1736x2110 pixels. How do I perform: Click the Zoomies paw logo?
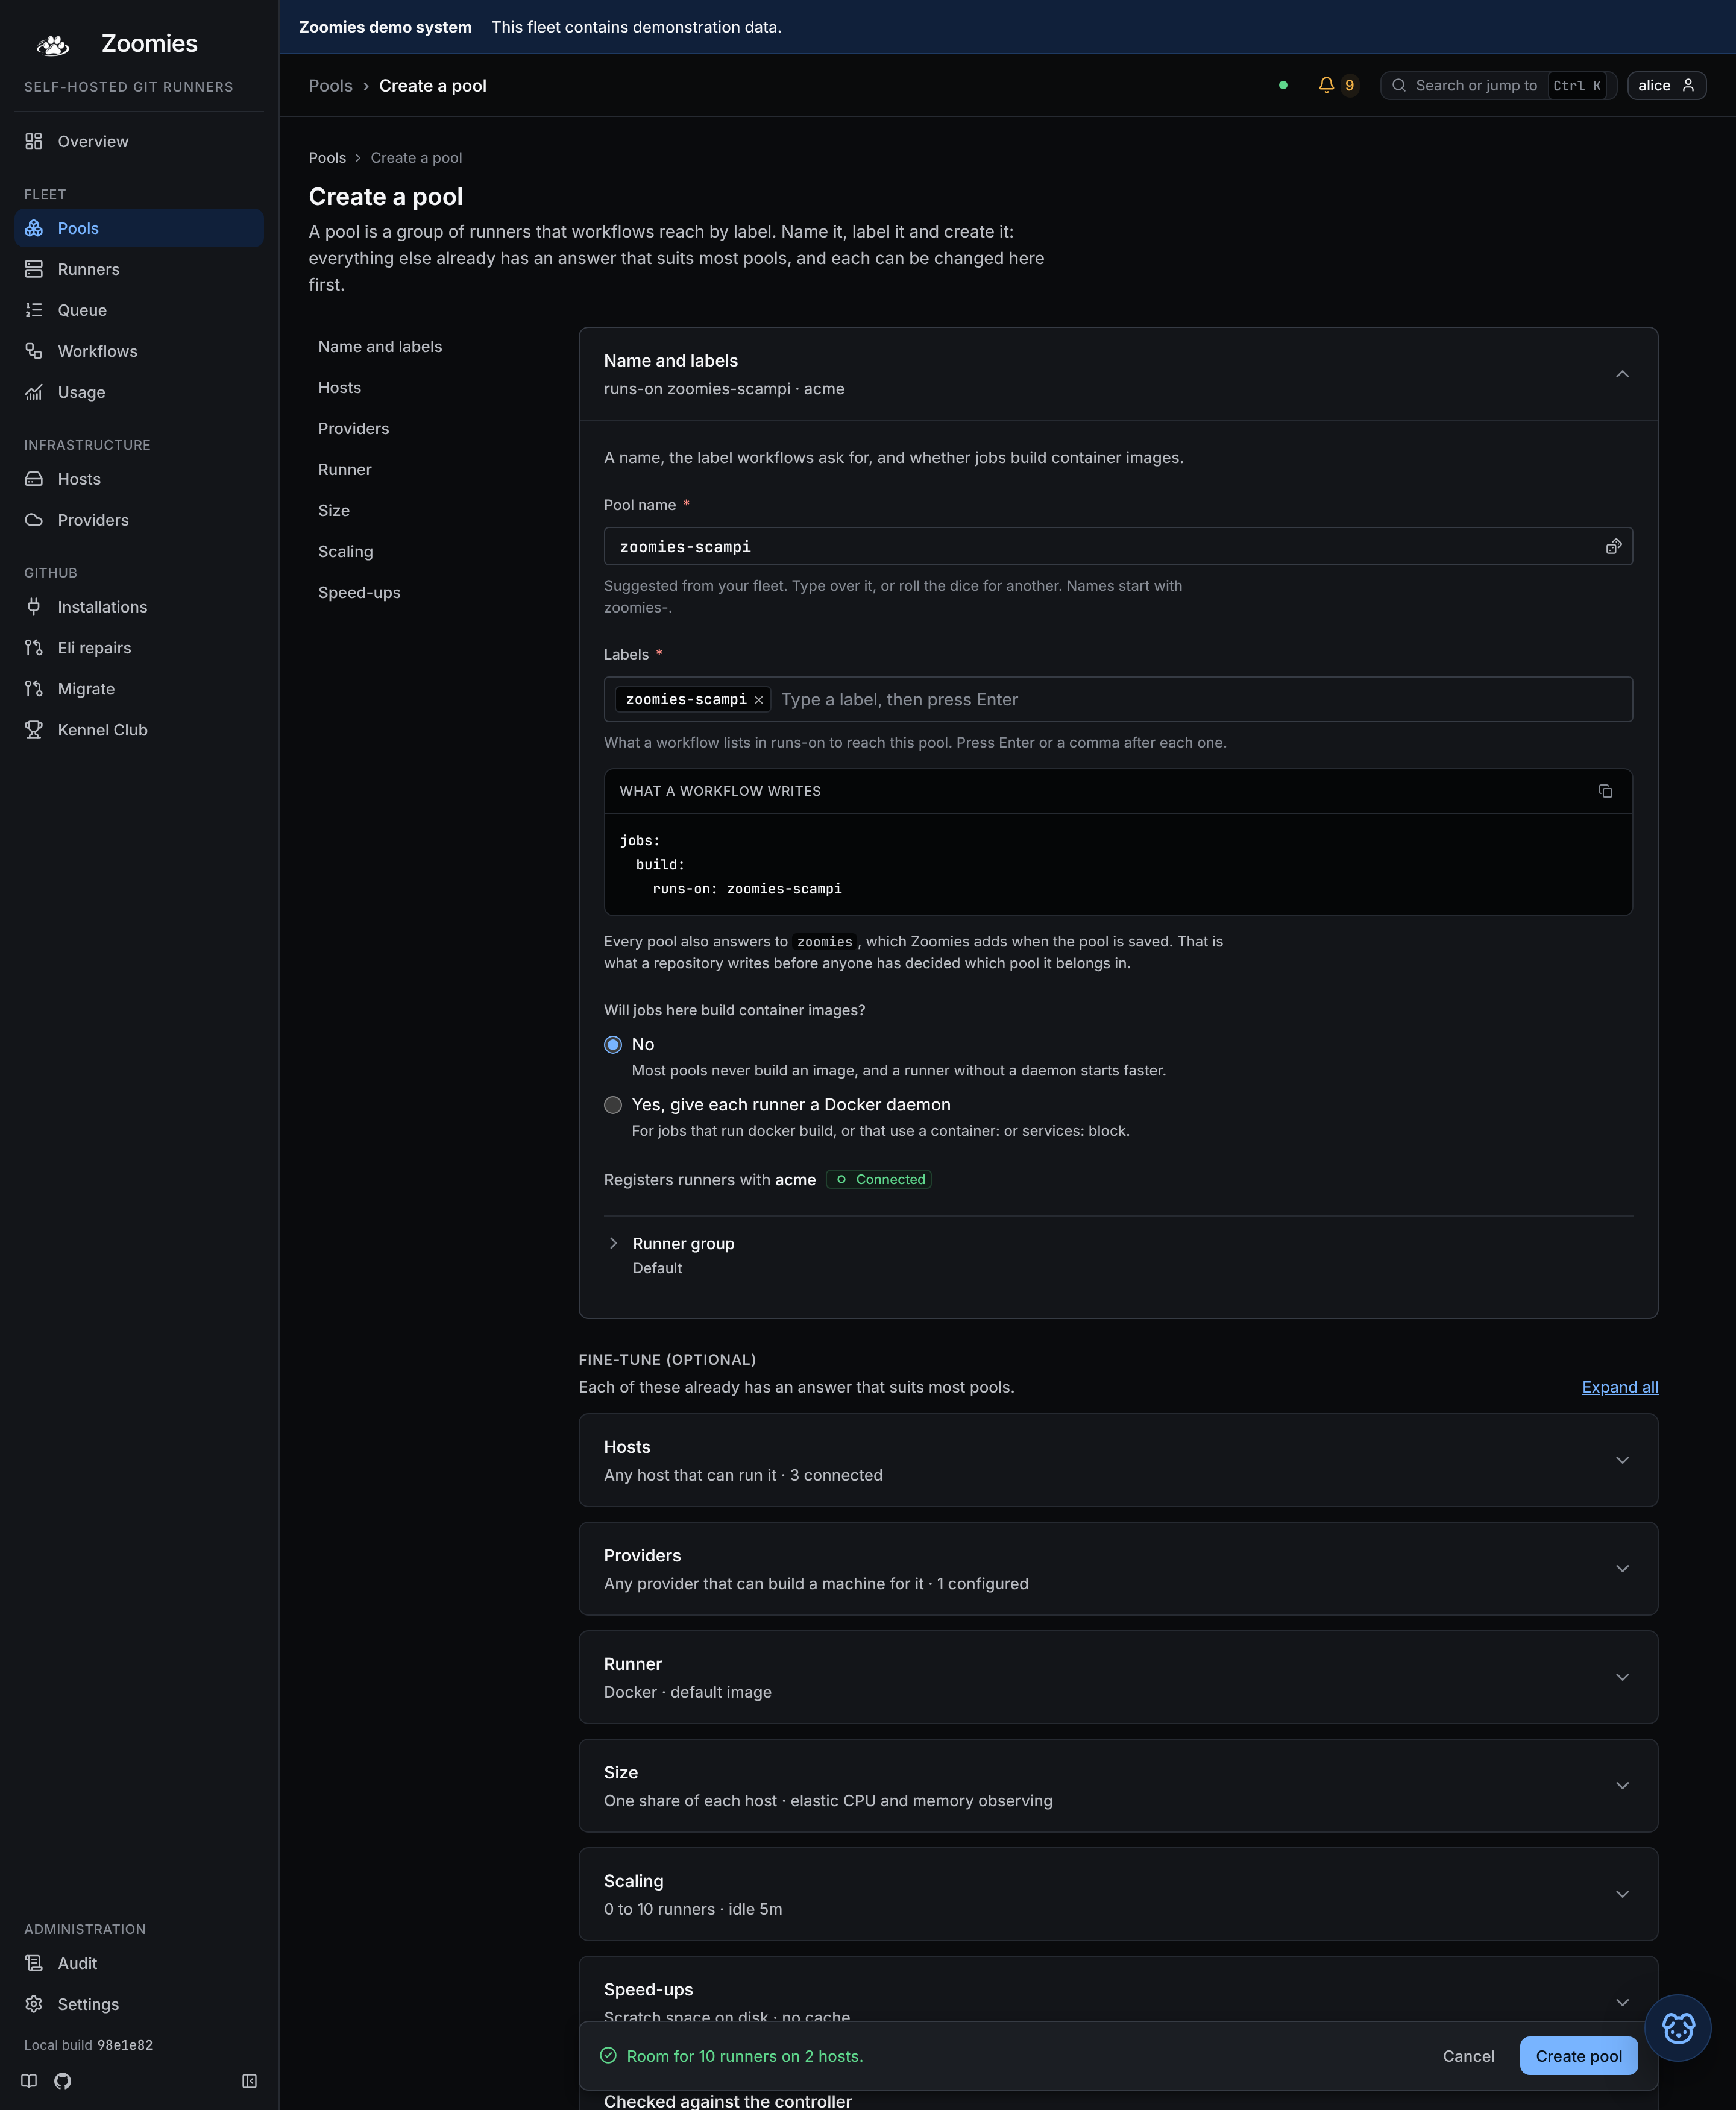tap(52, 44)
